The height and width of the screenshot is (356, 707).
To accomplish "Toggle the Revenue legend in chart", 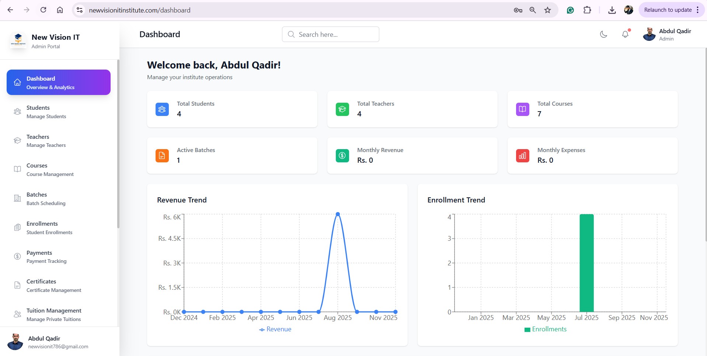I will click(275, 329).
